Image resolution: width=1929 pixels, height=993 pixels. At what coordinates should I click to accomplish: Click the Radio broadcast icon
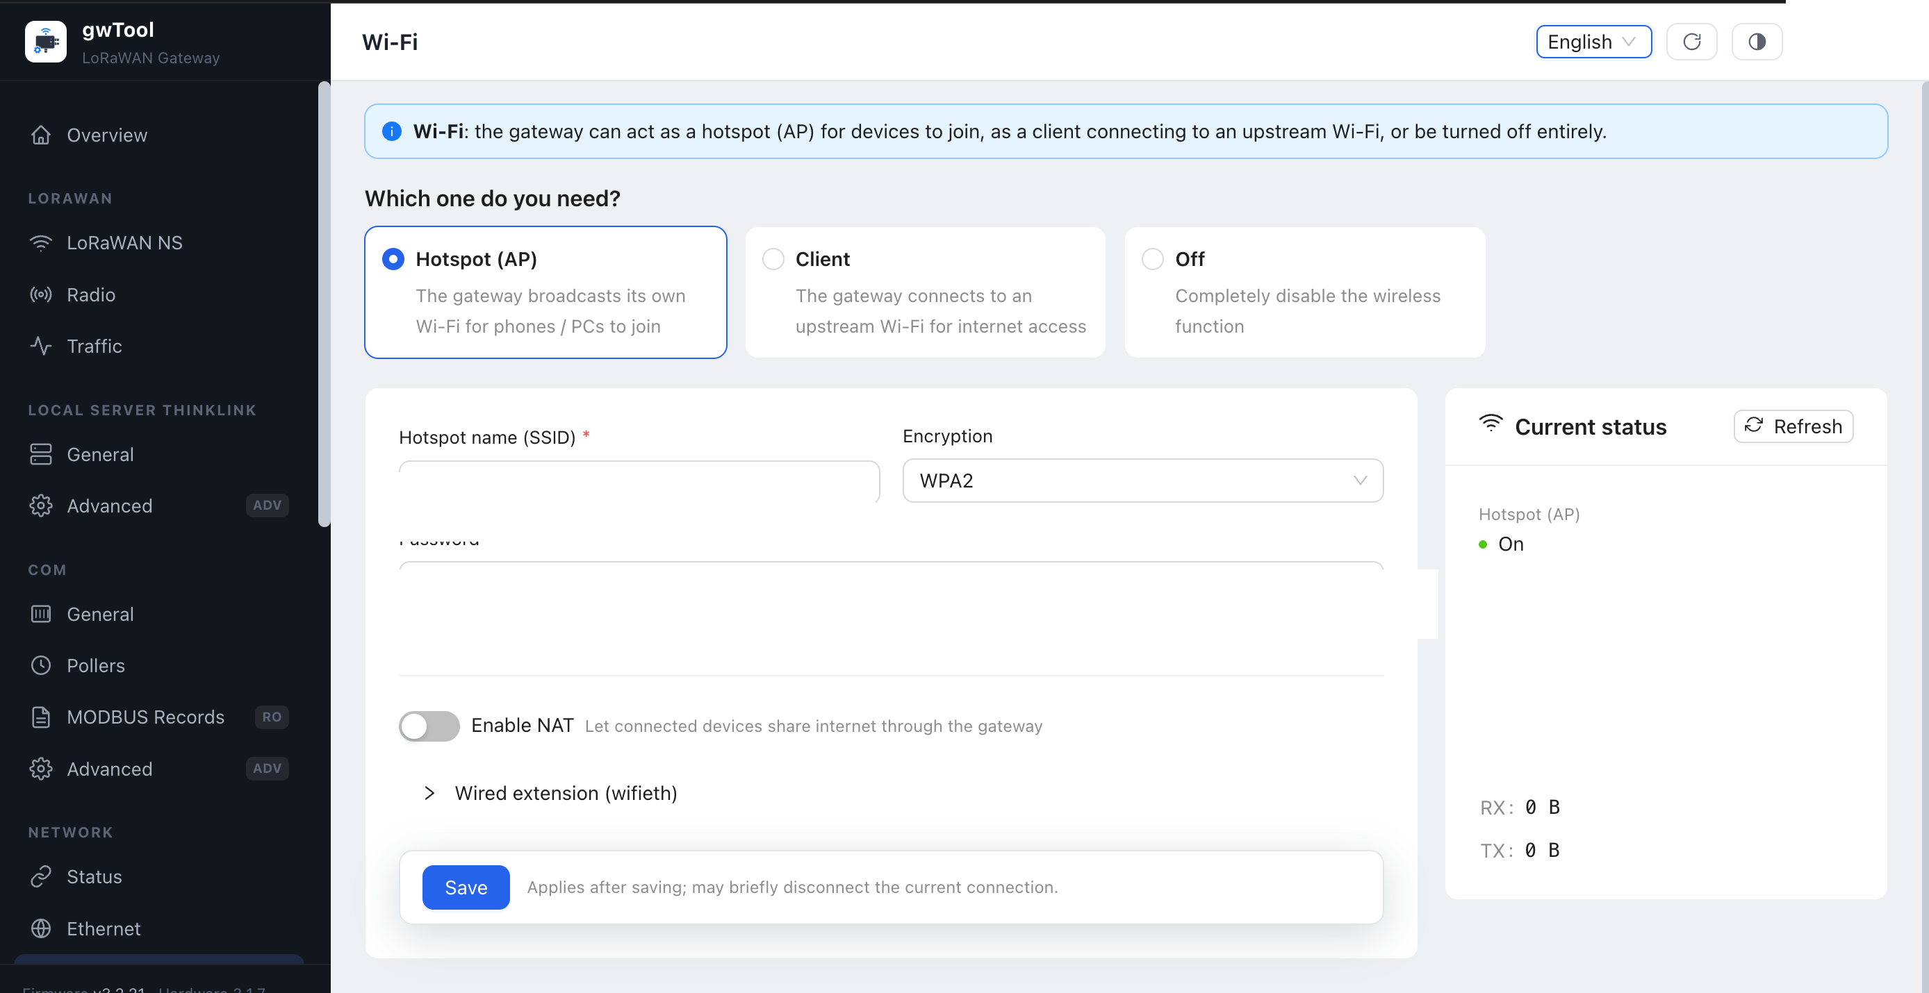[x=41, y=294]
